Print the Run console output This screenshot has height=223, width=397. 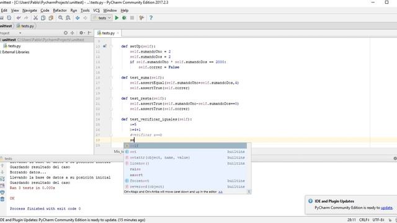coord(2,193)
